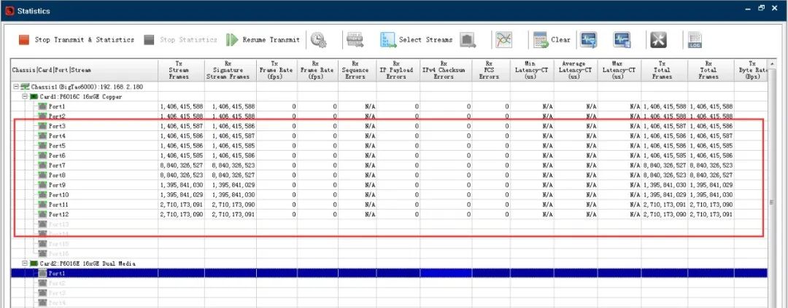The height and width of the screenshot is (308, 788).
Task: Collapse the Chassis1 BigTao6000 tree node
Action: (x=17, y=87)
